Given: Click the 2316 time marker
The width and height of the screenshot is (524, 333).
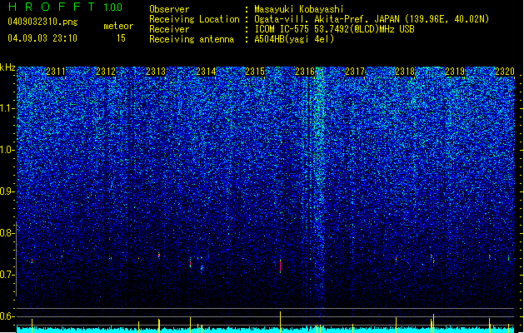Looking at the screenshot, I should tap(305, 72).
